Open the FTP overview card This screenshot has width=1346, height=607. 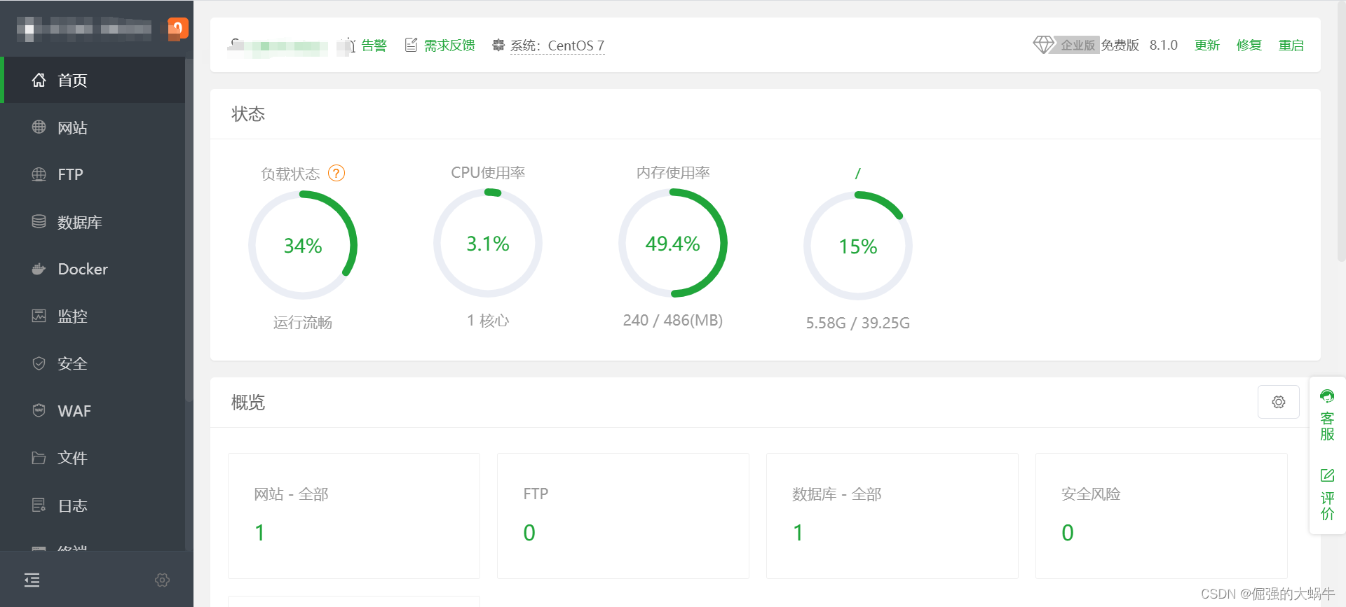(x=623, y=515)
